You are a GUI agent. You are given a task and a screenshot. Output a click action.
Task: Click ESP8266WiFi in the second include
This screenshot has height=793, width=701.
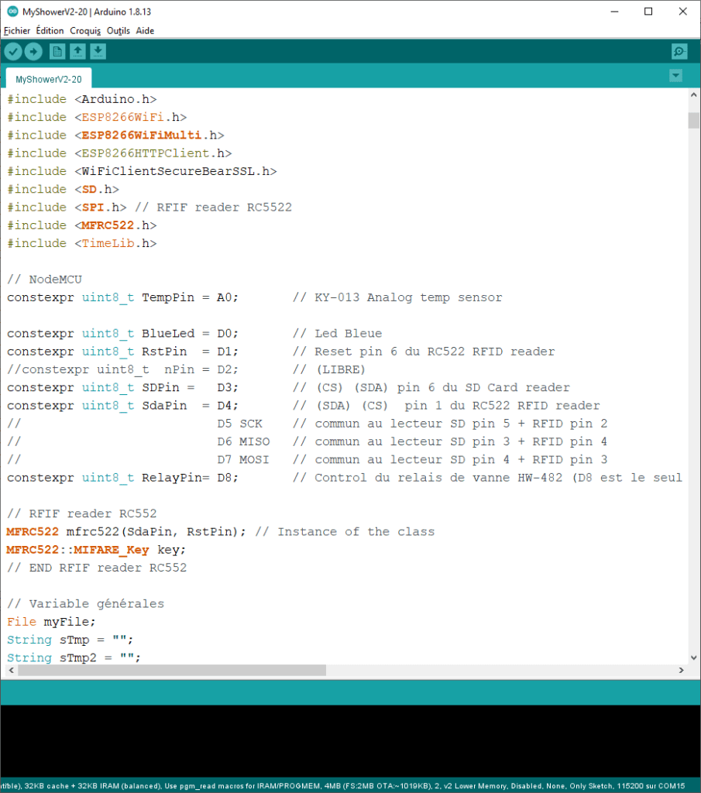(122, 118)
